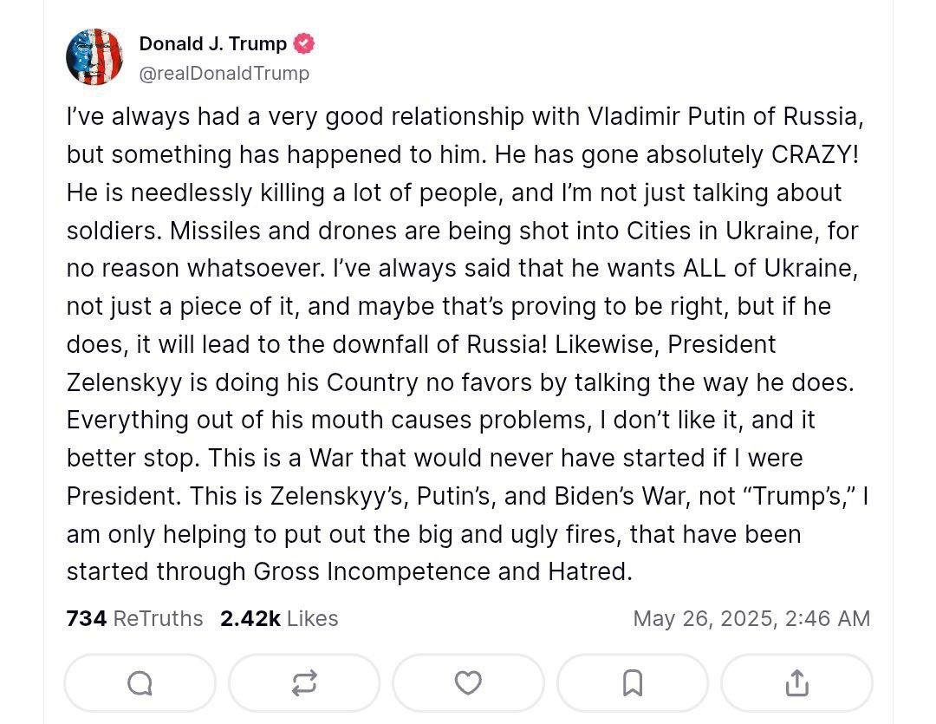View the 734 ReTruths list
The image size is (936, 724).
134,618
